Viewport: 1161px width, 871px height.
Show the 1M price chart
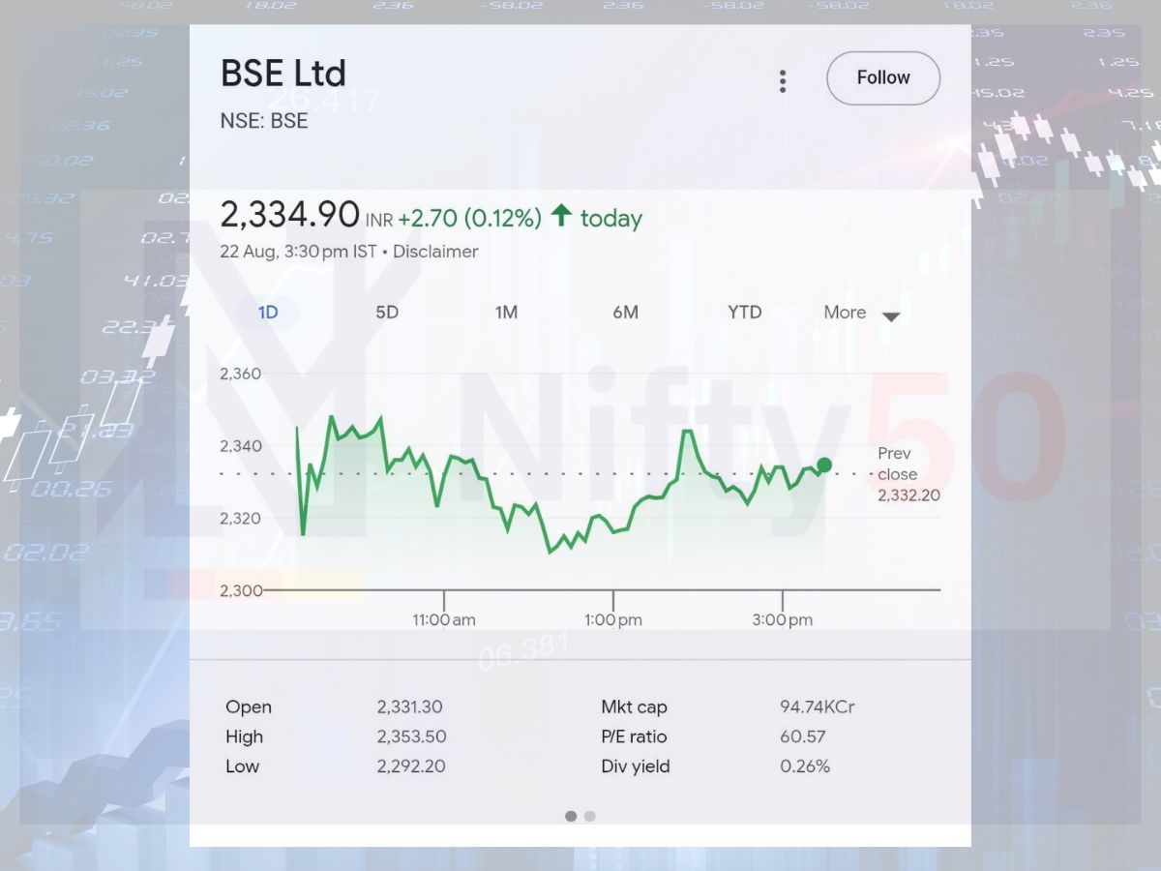pyautogui.click(x=506, y=313)
